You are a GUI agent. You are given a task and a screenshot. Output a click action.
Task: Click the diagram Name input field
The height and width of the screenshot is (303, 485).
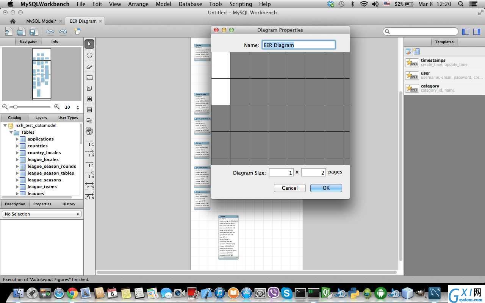(299, 45)
